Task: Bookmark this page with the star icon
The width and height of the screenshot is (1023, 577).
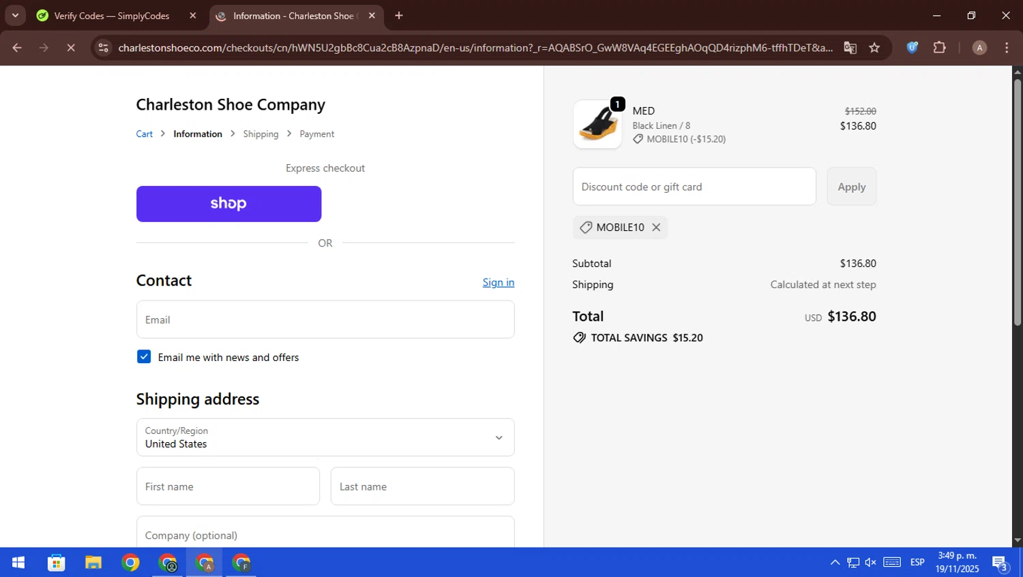Action: pos(874,48)
